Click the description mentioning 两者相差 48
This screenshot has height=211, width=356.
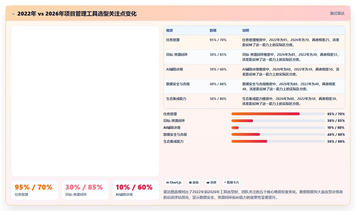pyautogui.click(x=289, y=86)
